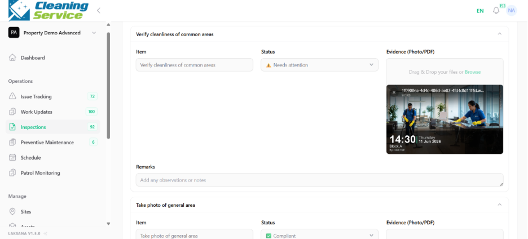The height and width of the screenshot is (239, 528).
Task: Expand the Property Demo Advanced selector
Action: [x=53, y=33]
